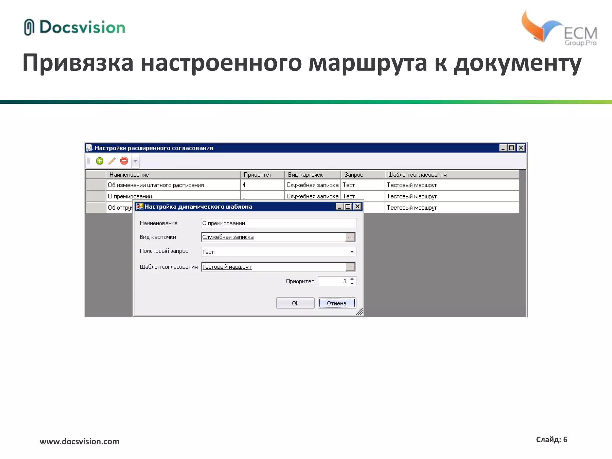The height and width of the screenshot is (459, 612).
Task: Click the main window title icon
Action: tap(89, 148)
